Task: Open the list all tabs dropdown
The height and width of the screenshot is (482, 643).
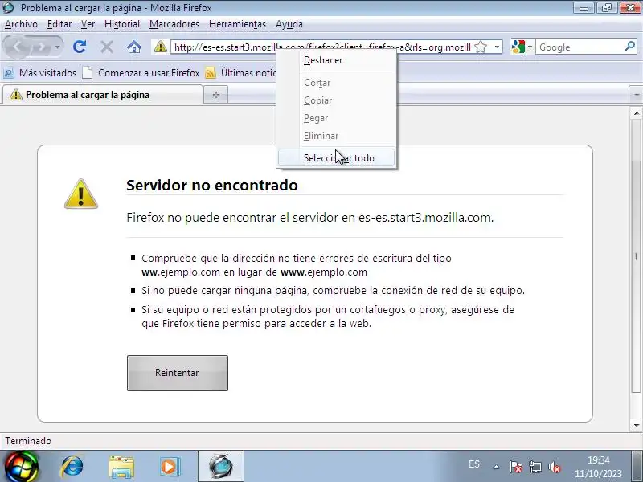Action: click(x=636, y=95)
